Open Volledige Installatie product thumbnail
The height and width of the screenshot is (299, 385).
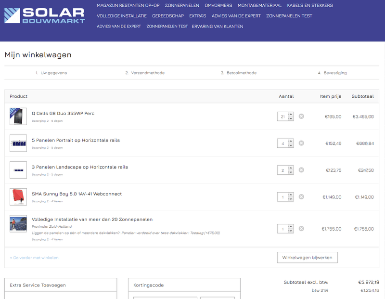pyautogui.click(x=18, y=223)
